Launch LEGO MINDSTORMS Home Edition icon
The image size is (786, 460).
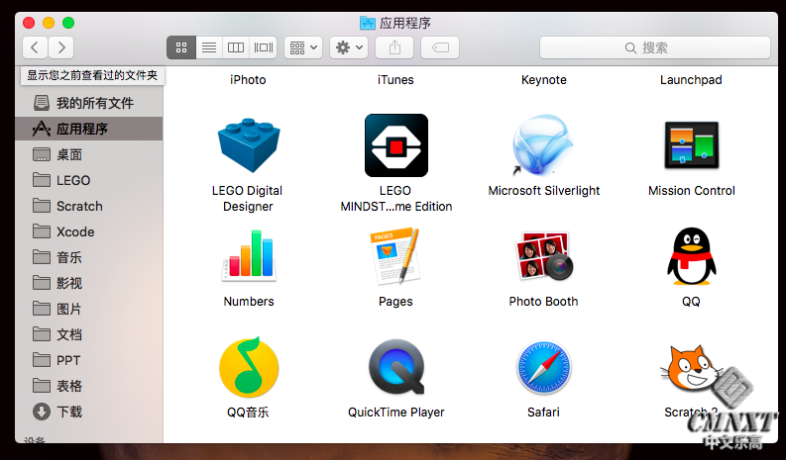click(396, 145)
